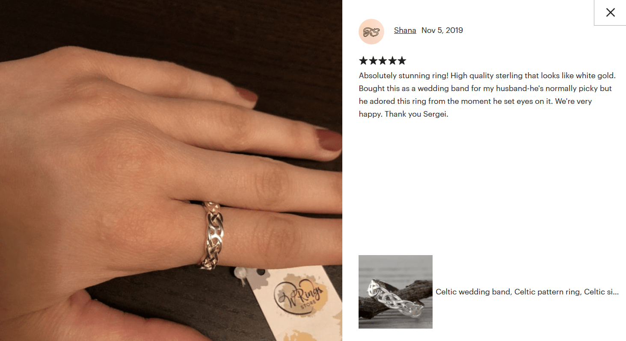This screenshot has height=341, width=626.
Task: Open the Shana reviewer profile link
Action: (405, 30)
